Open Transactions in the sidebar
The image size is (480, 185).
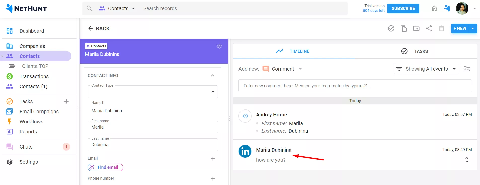click(34, 76)
